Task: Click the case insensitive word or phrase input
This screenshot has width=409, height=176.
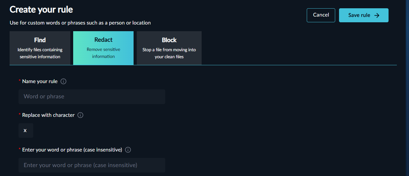Action: click(x=92, y=165)
